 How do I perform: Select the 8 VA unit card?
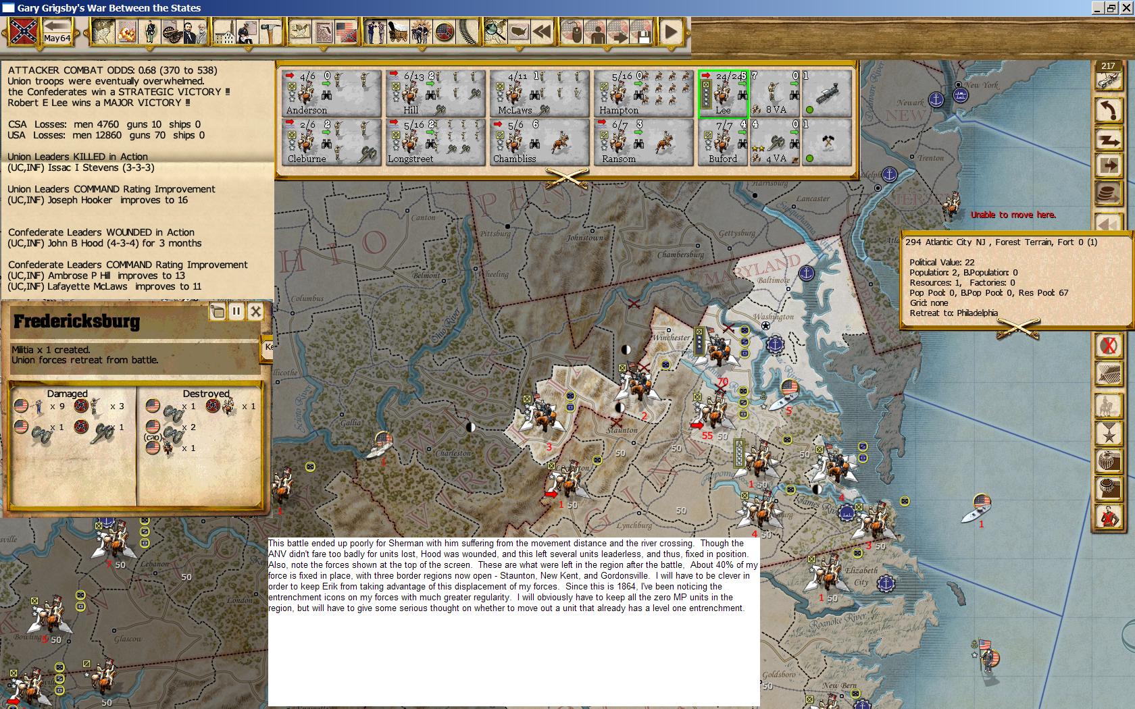click(x=775, y=93)
